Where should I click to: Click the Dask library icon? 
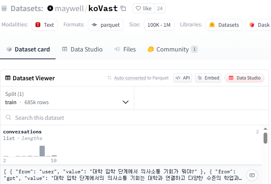252,25
